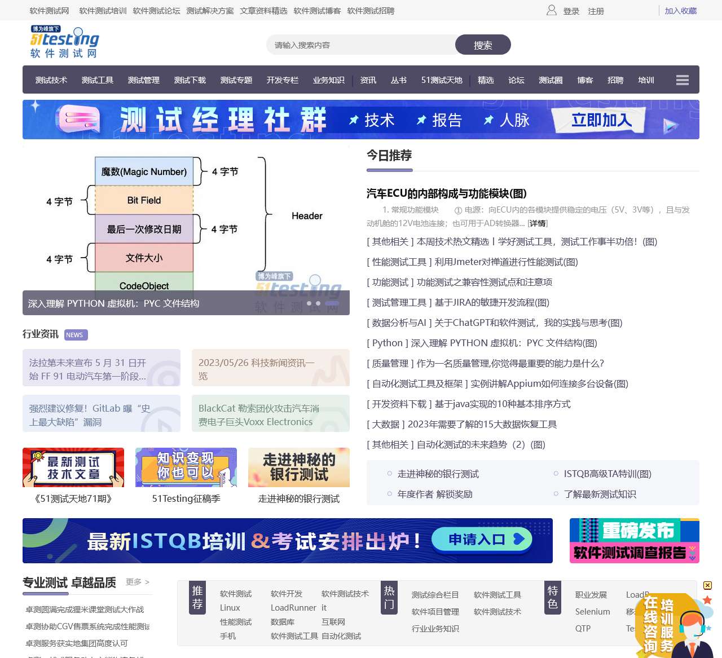Click the search input field

[x=361, y=45]
